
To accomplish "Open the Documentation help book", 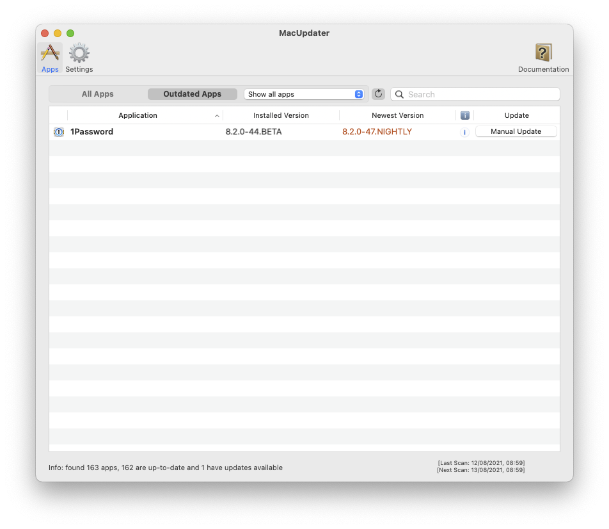I will point(543,58).
